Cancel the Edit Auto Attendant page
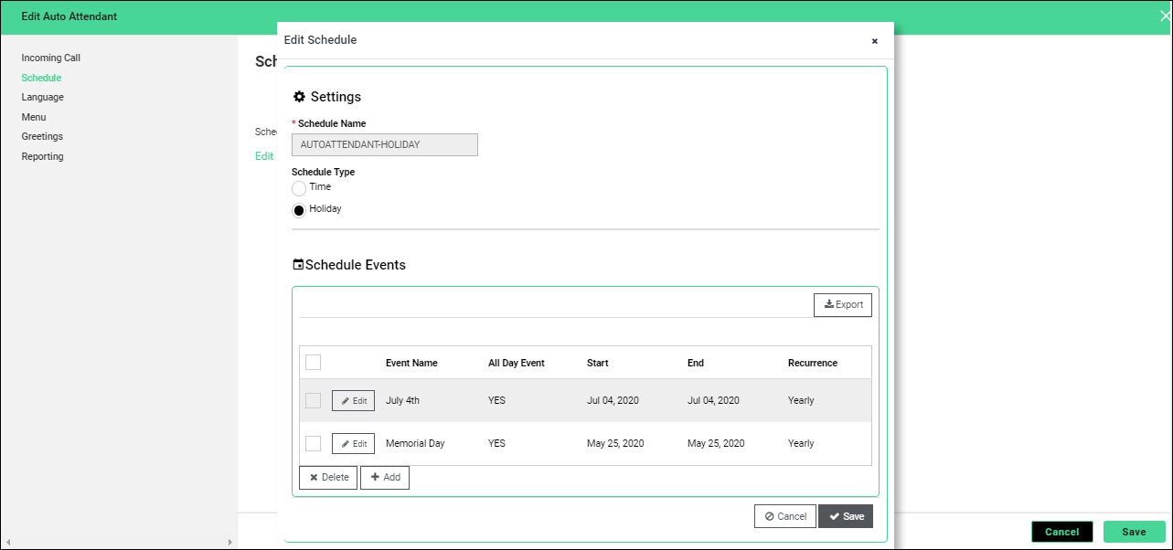The height and width of the screenshot is (550, 1173). [1061, 532]
